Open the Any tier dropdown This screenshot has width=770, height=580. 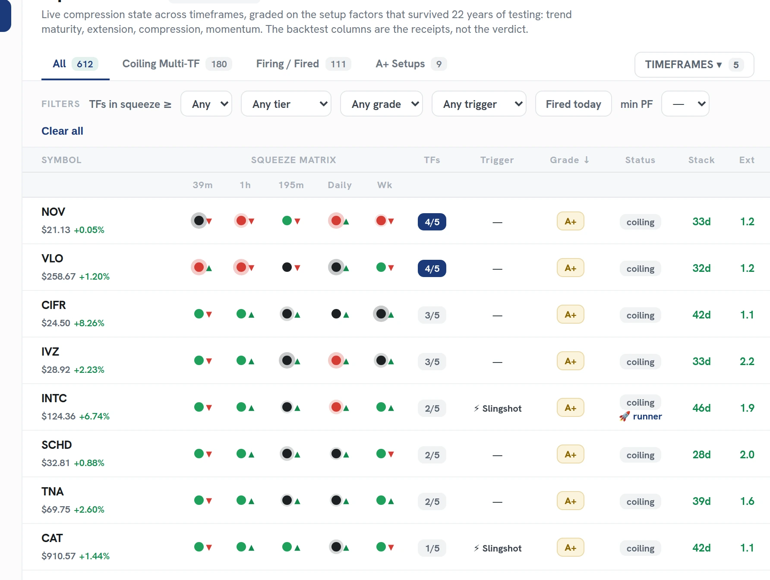coord(286,104)
